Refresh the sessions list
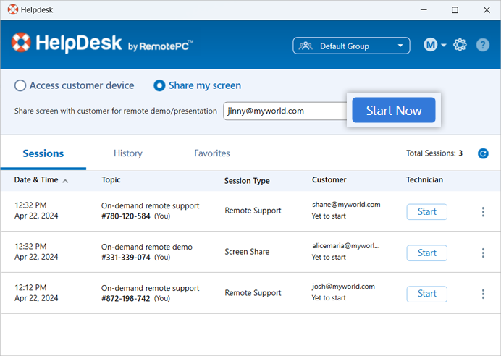 [x=483, y=153]
